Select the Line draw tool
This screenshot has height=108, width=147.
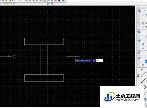coord(143,74)
